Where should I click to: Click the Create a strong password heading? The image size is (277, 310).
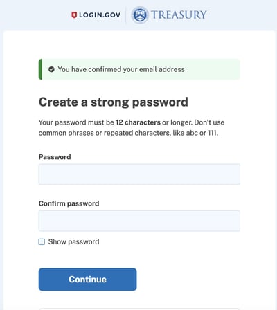click(114, 102)
